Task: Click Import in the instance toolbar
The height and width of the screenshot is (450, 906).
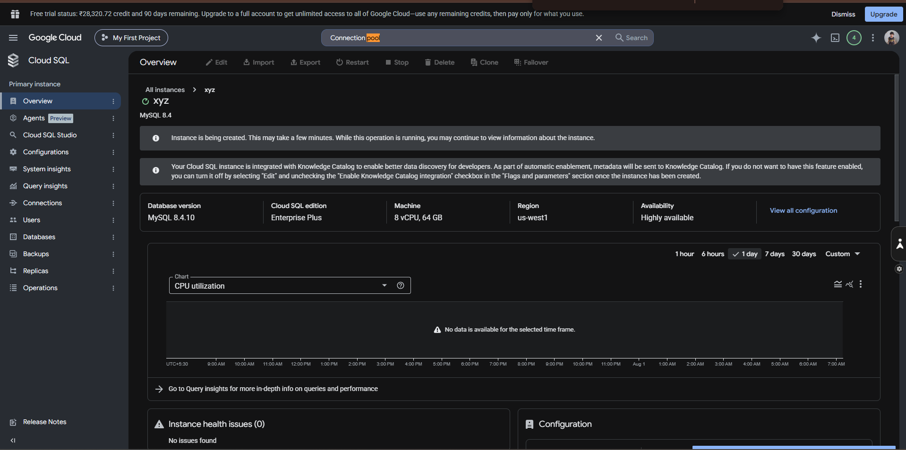Action: (258, 62)
